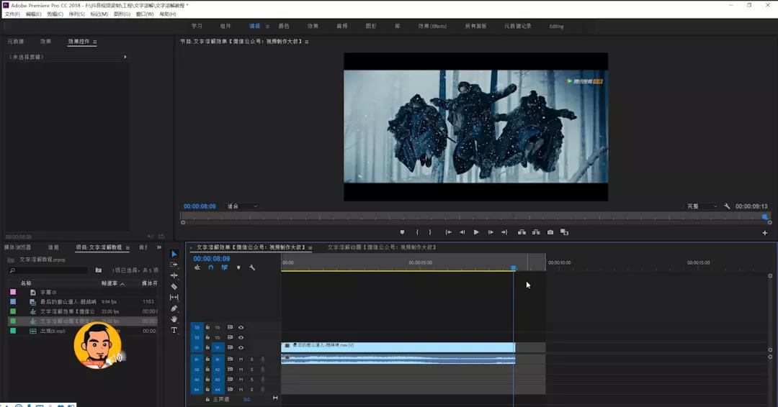Step forward one frame
This screenshot has width=778, height=407.
pyautogui.click(x=491, y=232)
